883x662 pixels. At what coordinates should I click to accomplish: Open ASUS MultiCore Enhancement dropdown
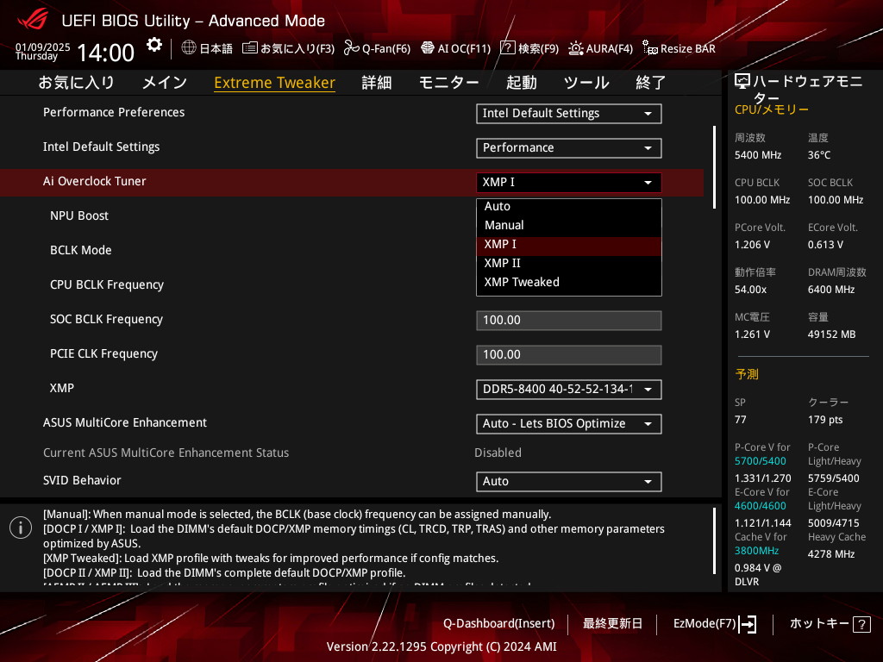click(x=568, y=423)
